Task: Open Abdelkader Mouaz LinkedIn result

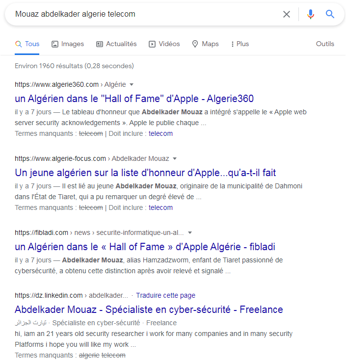Action: (149, 309)
